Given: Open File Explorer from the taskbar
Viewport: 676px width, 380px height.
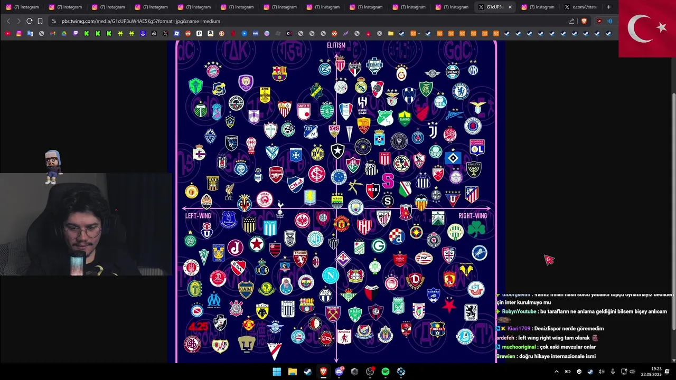Looking at the screenshot, I should click(292, 372).
